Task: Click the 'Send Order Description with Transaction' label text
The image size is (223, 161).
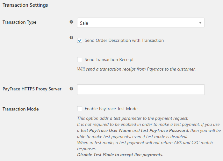Action: 124,41
